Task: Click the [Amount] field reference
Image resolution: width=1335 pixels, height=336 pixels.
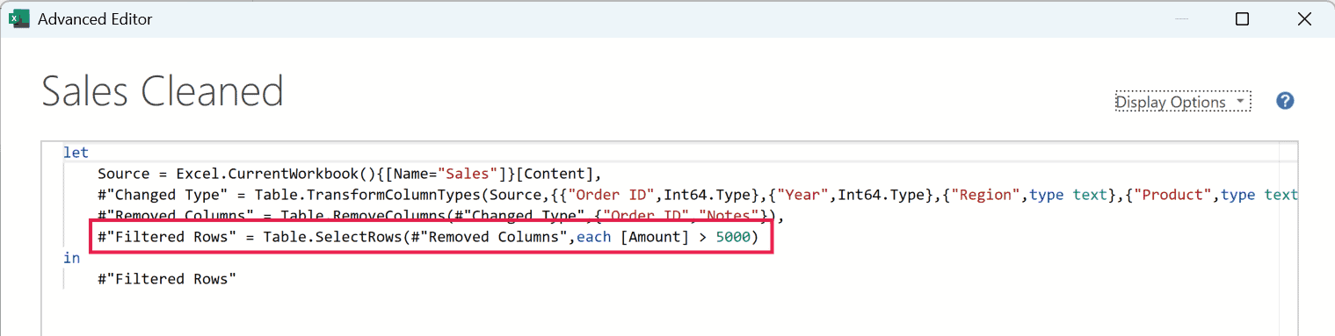Action: pyautogui.click(x=655, y=237)
